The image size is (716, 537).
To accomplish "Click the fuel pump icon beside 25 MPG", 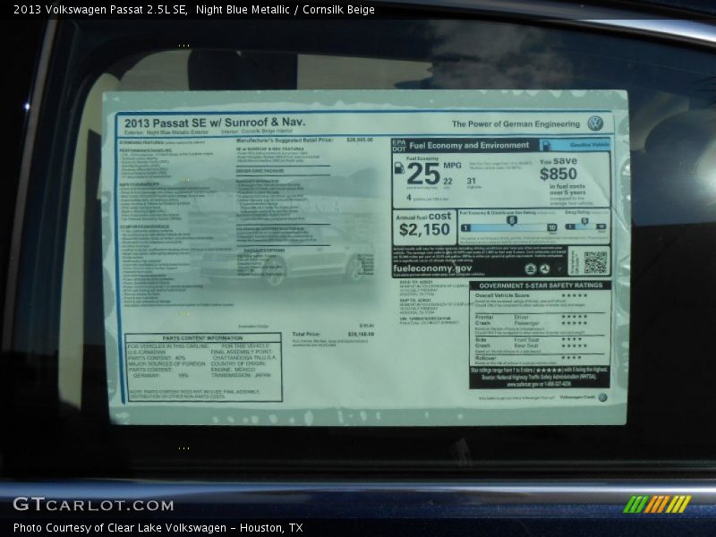I will coord(398,168).
